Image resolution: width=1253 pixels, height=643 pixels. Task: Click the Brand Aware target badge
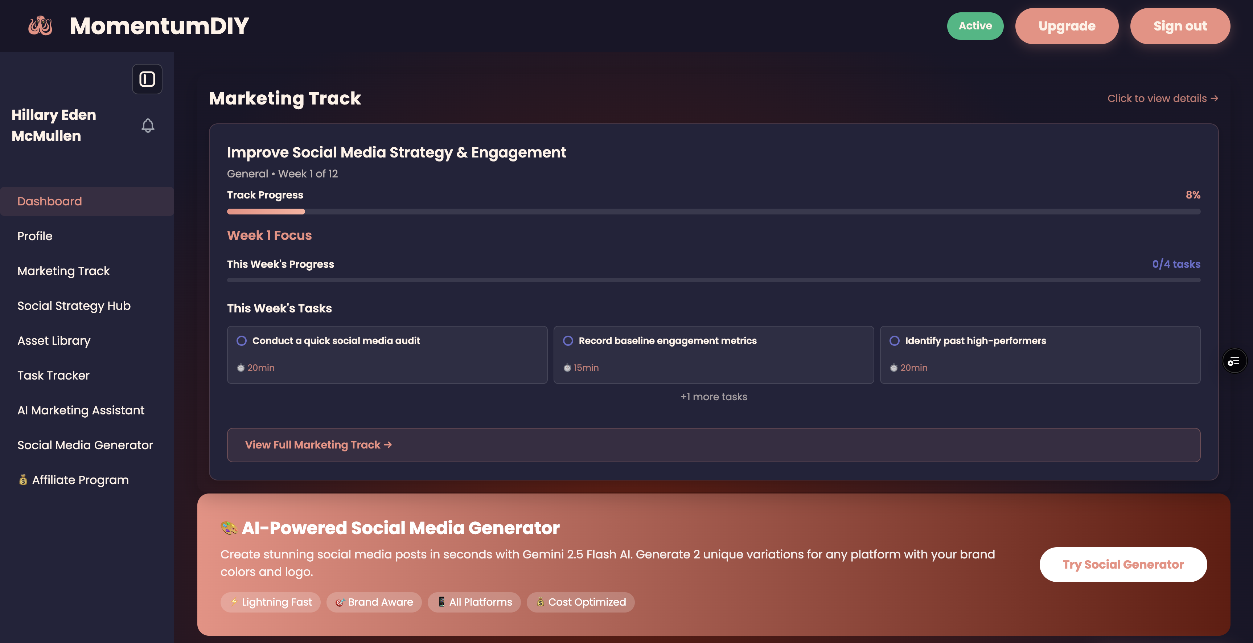(x=374, y=602)
